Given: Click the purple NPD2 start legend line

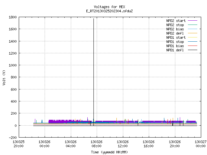Looking at the screenshot, I should (x=192, y=21).
